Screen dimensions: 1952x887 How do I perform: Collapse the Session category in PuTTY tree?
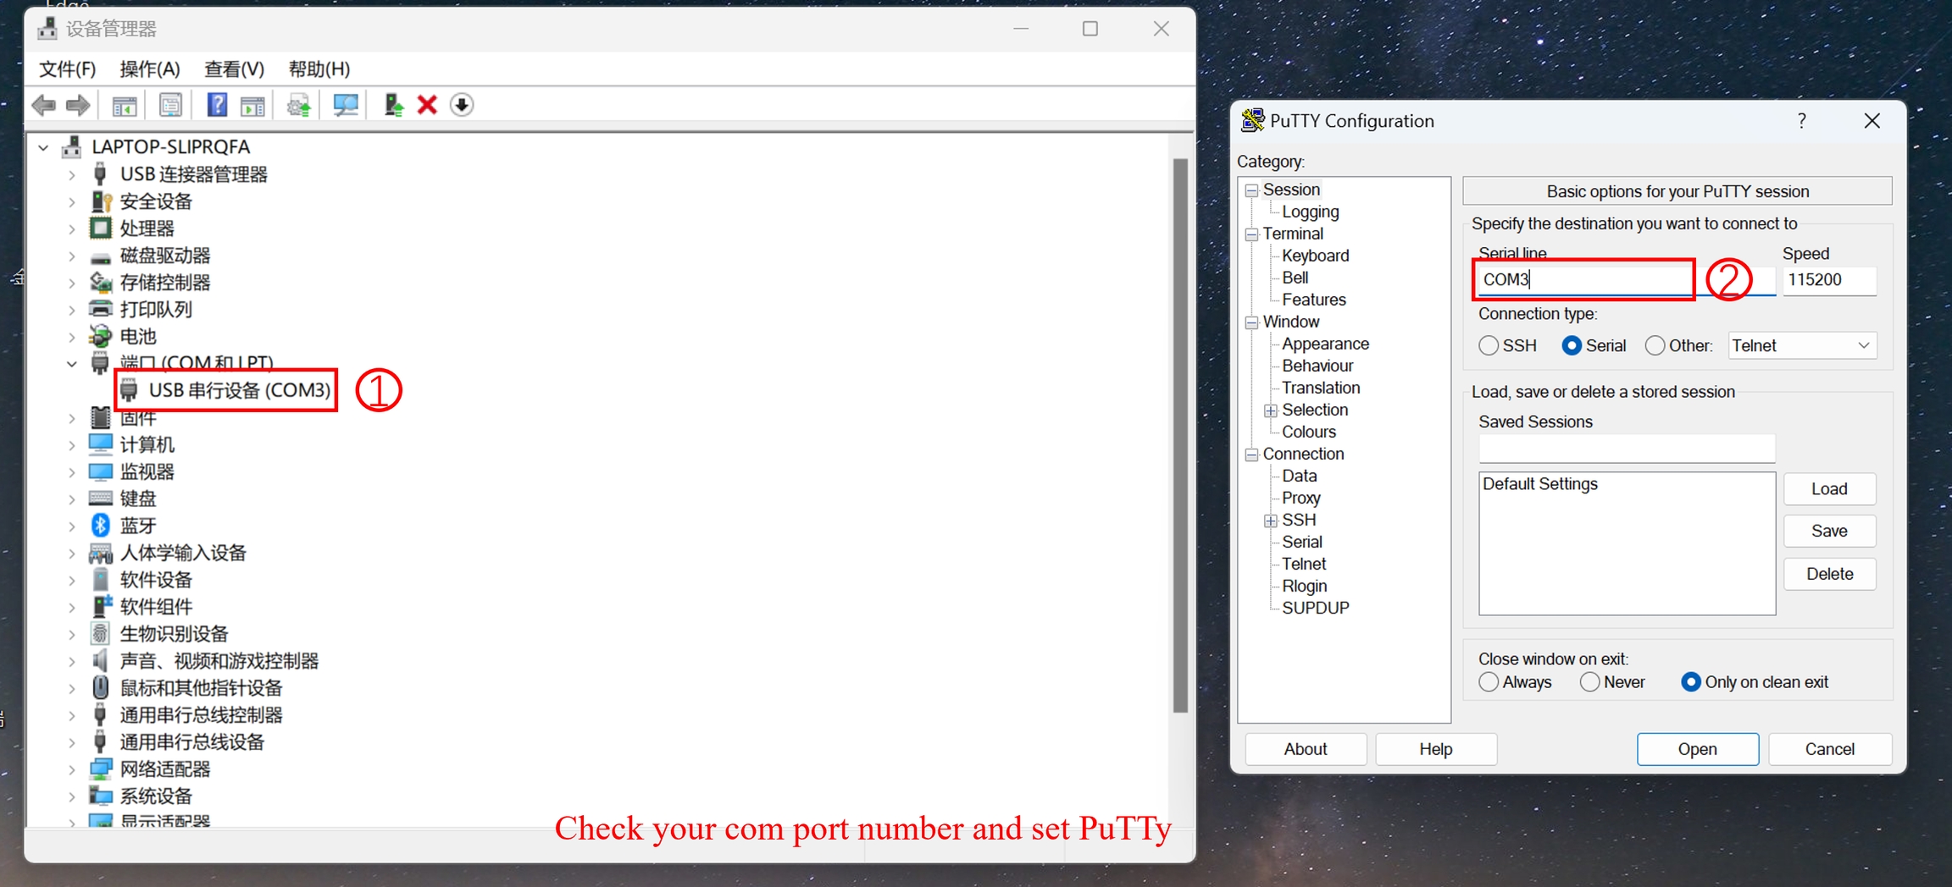point(1251,190)
